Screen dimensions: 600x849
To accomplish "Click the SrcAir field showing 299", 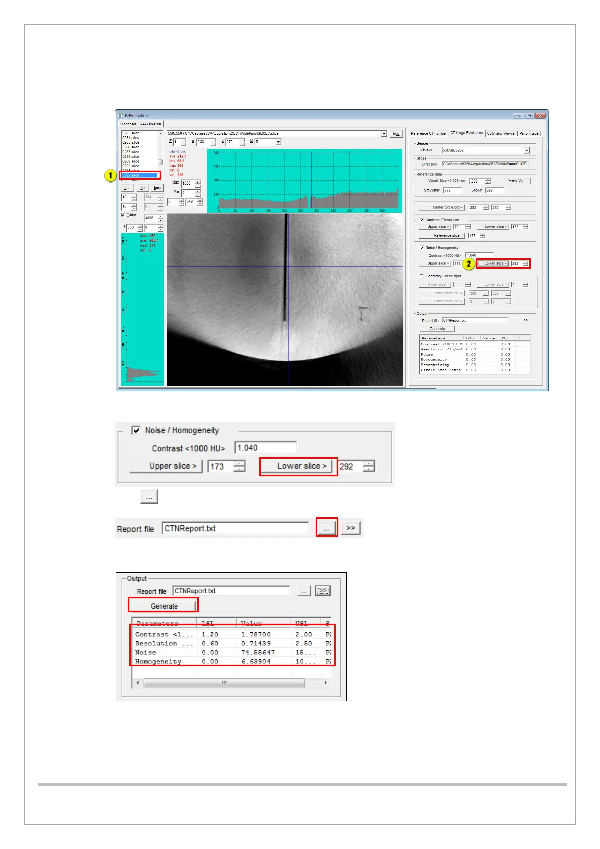I will [494, 190].
